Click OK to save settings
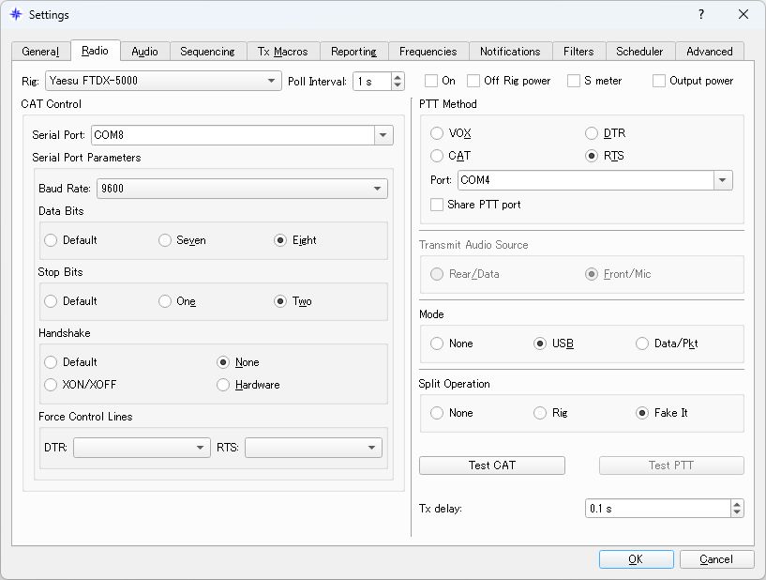The height and width of the screenshot is (580, 766). click(636, 558)
